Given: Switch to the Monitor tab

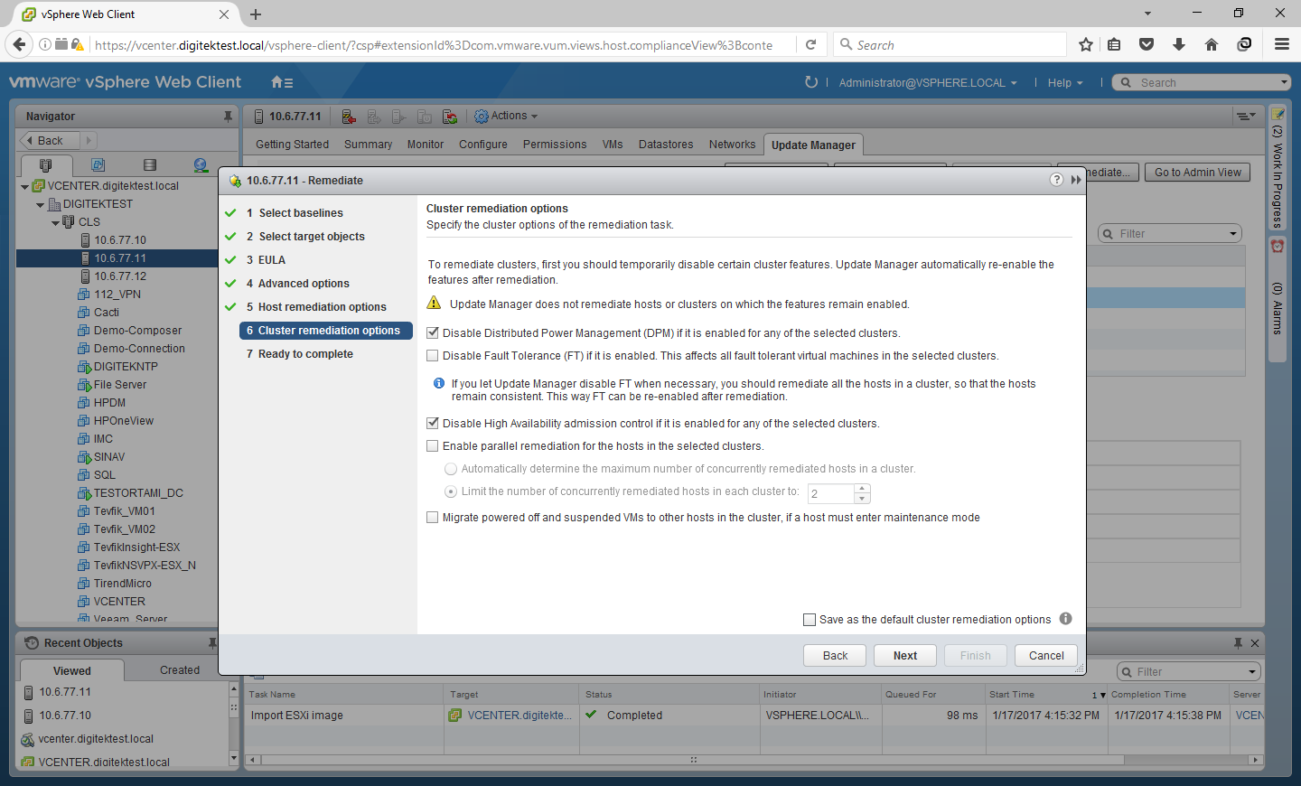Looking at the screenshot, I should click(x=426, y=145).
